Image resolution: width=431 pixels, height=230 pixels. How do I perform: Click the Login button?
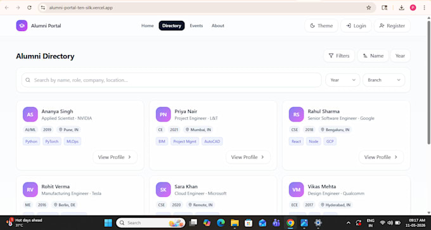[x=356, y=25]
